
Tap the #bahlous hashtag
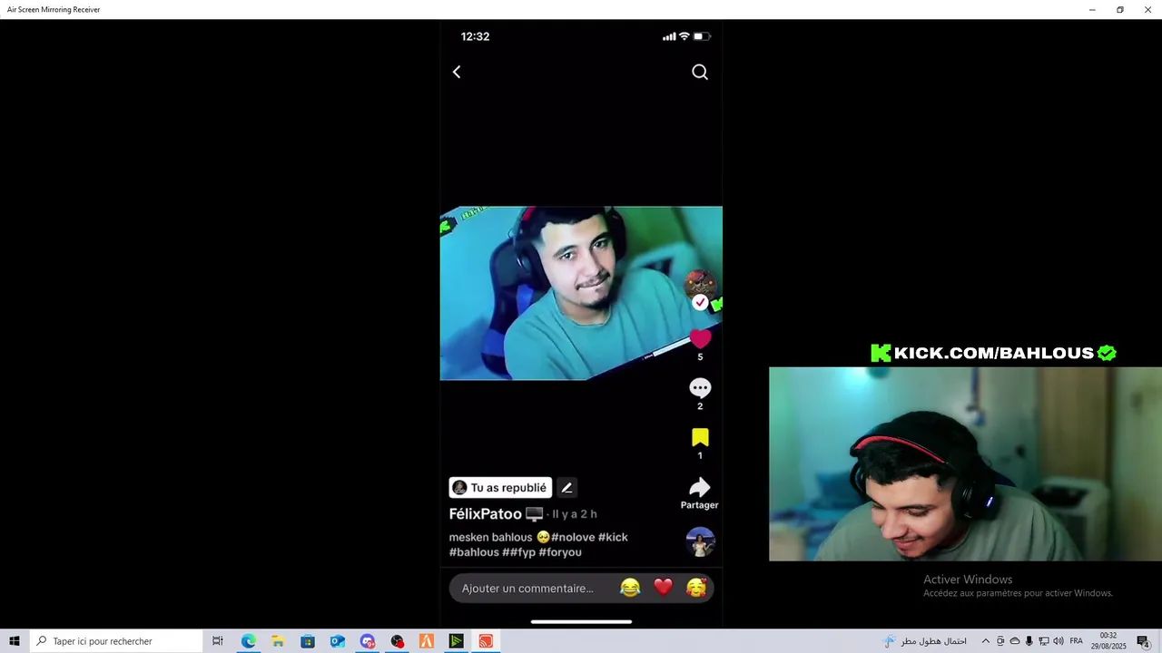[474, 552]
